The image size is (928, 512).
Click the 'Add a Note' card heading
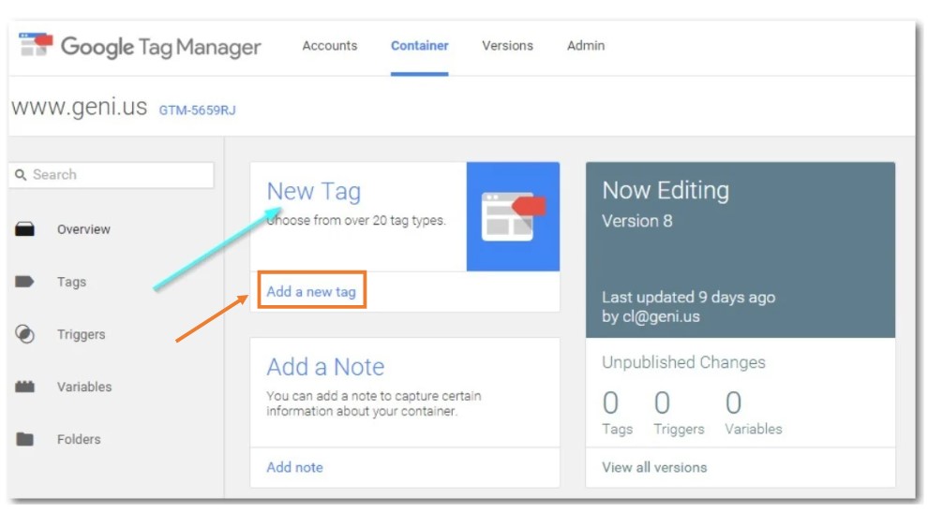[325, 367]
